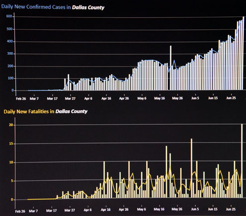
Task: Click "Mar 17" on the cases chart x-axis
Action: [x=52, y=99]
